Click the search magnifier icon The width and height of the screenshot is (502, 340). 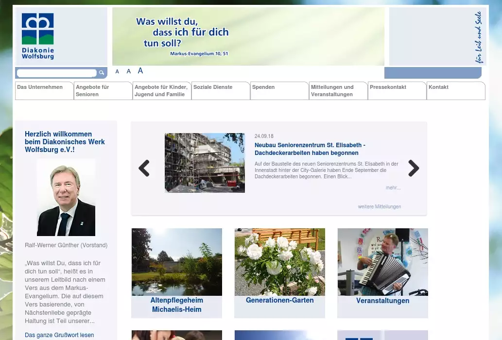tap(102, 73)
